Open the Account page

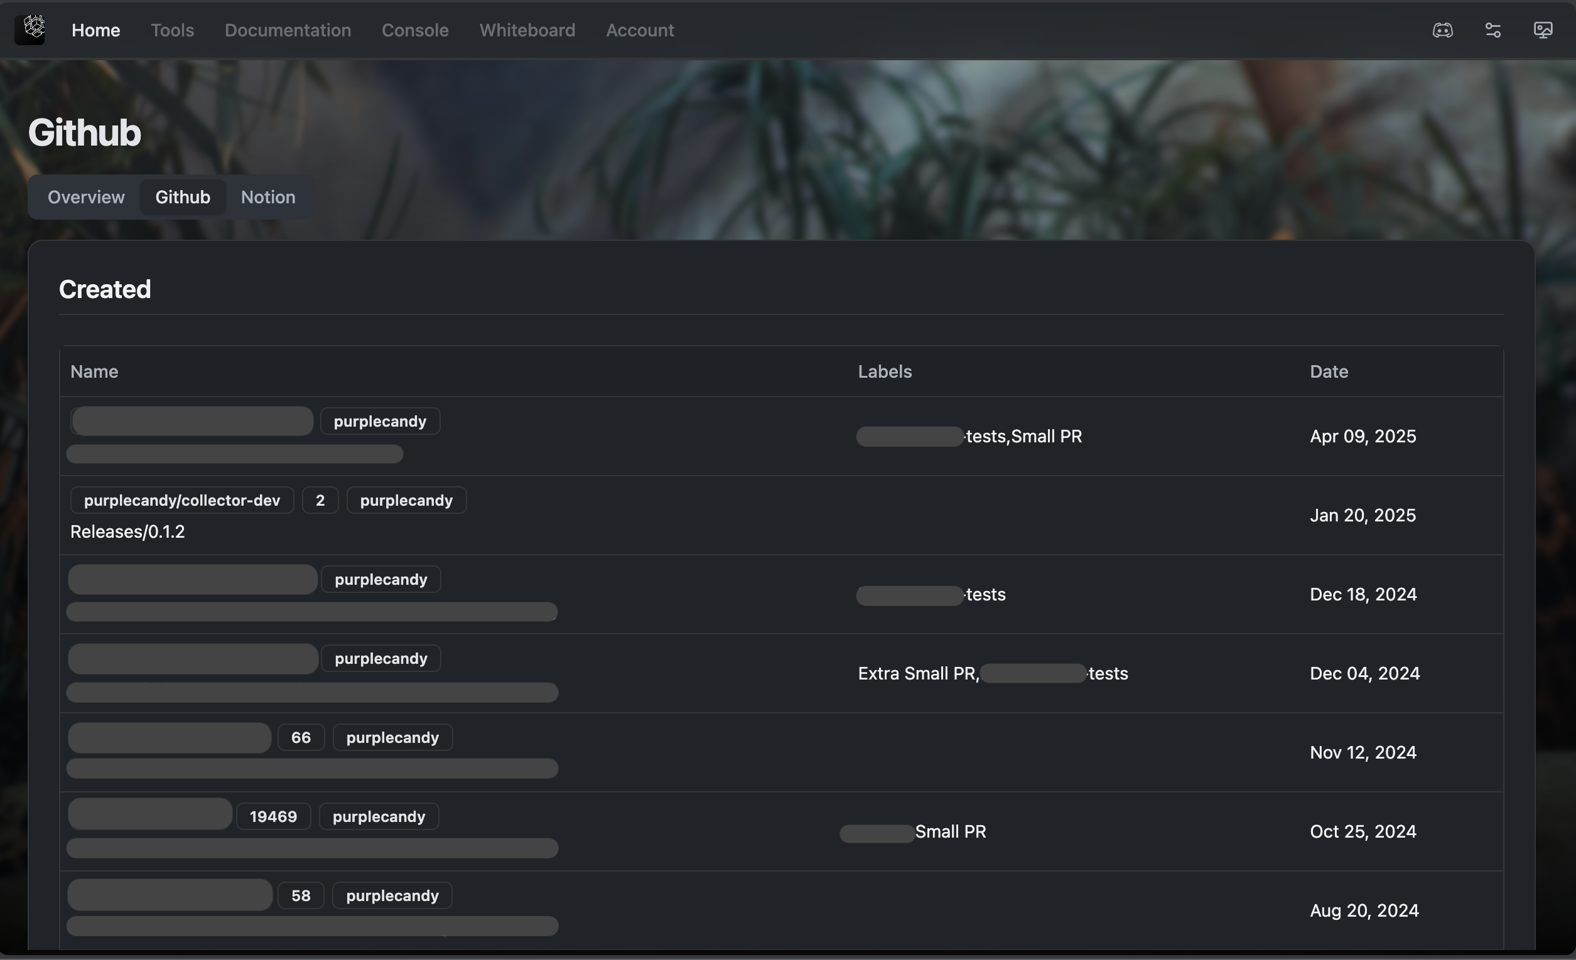(x=640, y=30)
